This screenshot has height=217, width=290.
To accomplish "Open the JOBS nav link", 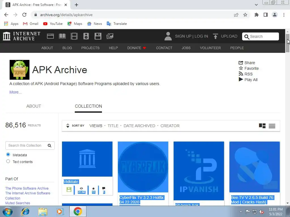I will (186, 48).
